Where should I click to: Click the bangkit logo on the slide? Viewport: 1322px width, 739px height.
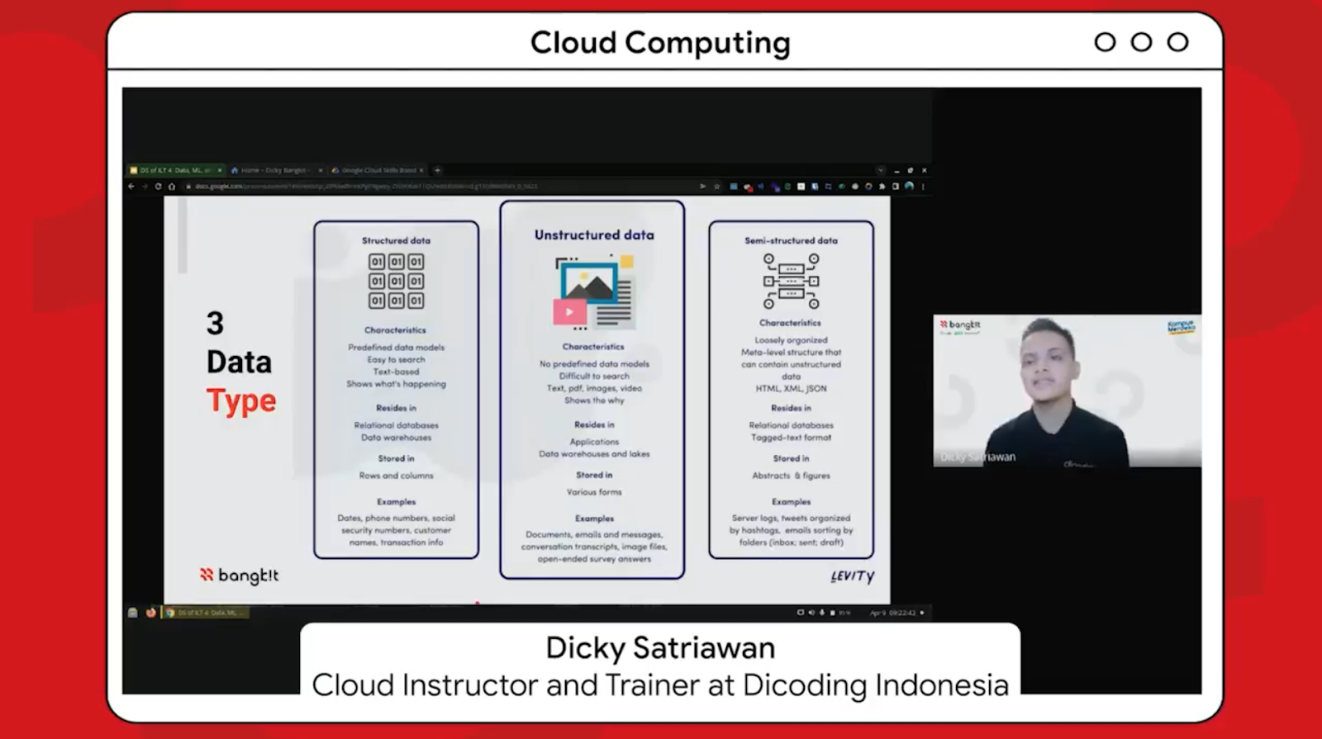click(x=239, y=575)
